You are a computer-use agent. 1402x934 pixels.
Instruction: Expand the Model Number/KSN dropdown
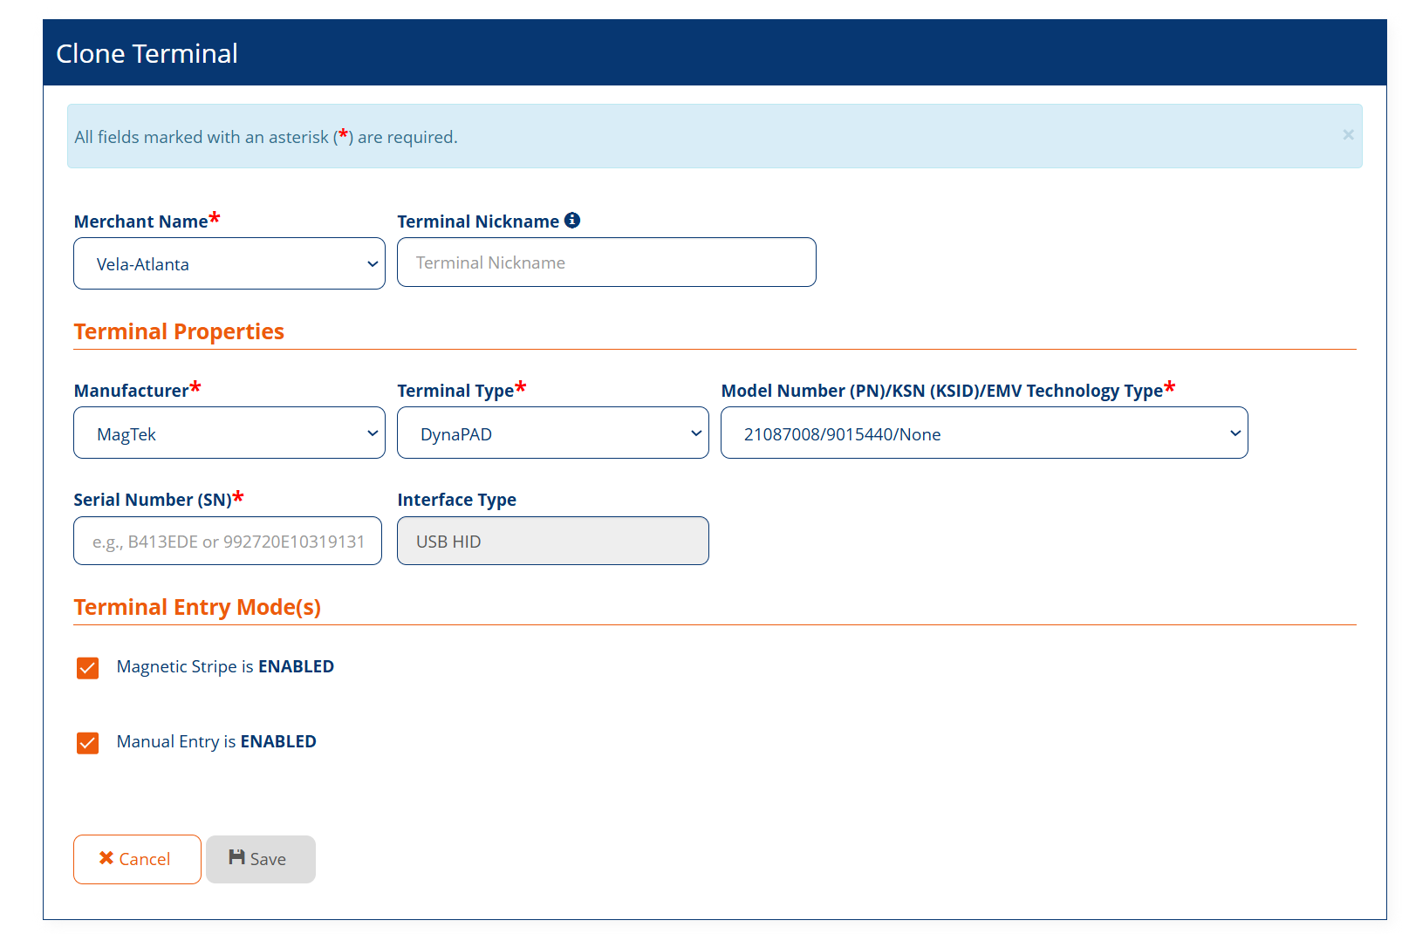983,433
